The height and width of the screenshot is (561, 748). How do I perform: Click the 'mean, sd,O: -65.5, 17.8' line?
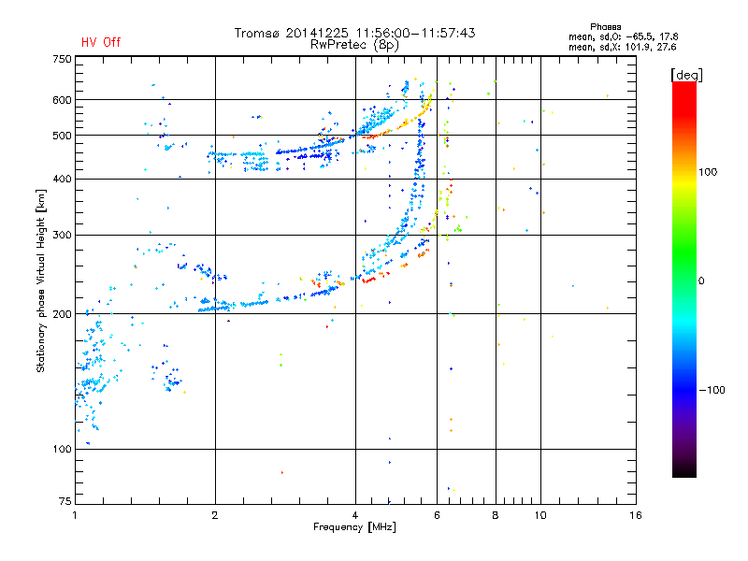point(623,36)
